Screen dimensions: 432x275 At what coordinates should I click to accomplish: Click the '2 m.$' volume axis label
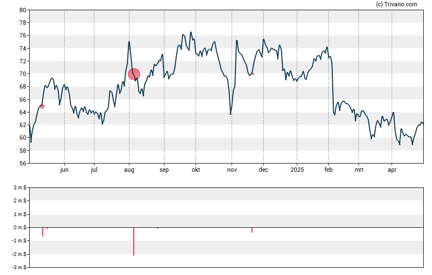[20, 201]
